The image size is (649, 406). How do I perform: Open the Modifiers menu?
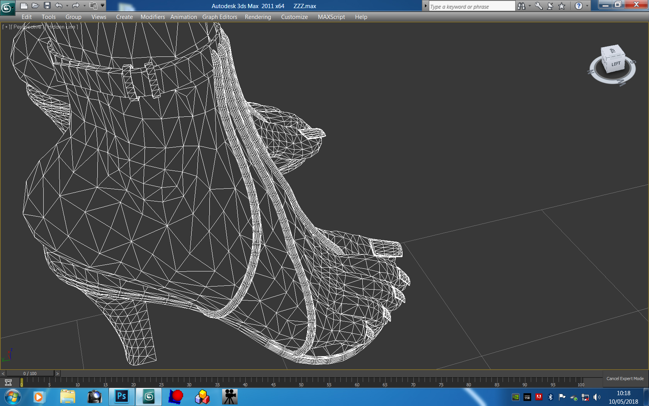point(153,17)
